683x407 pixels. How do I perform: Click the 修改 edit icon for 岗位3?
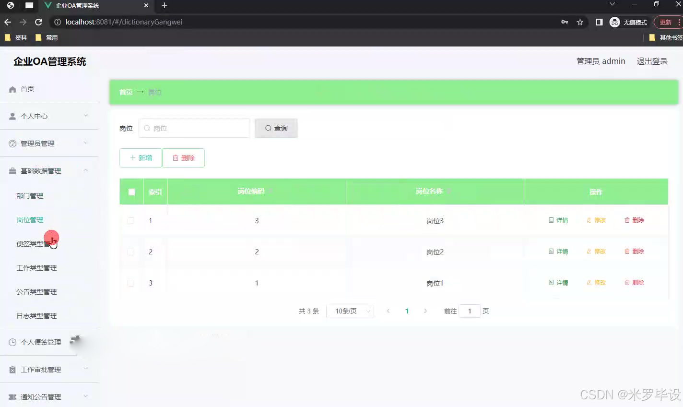click(589, 220)
